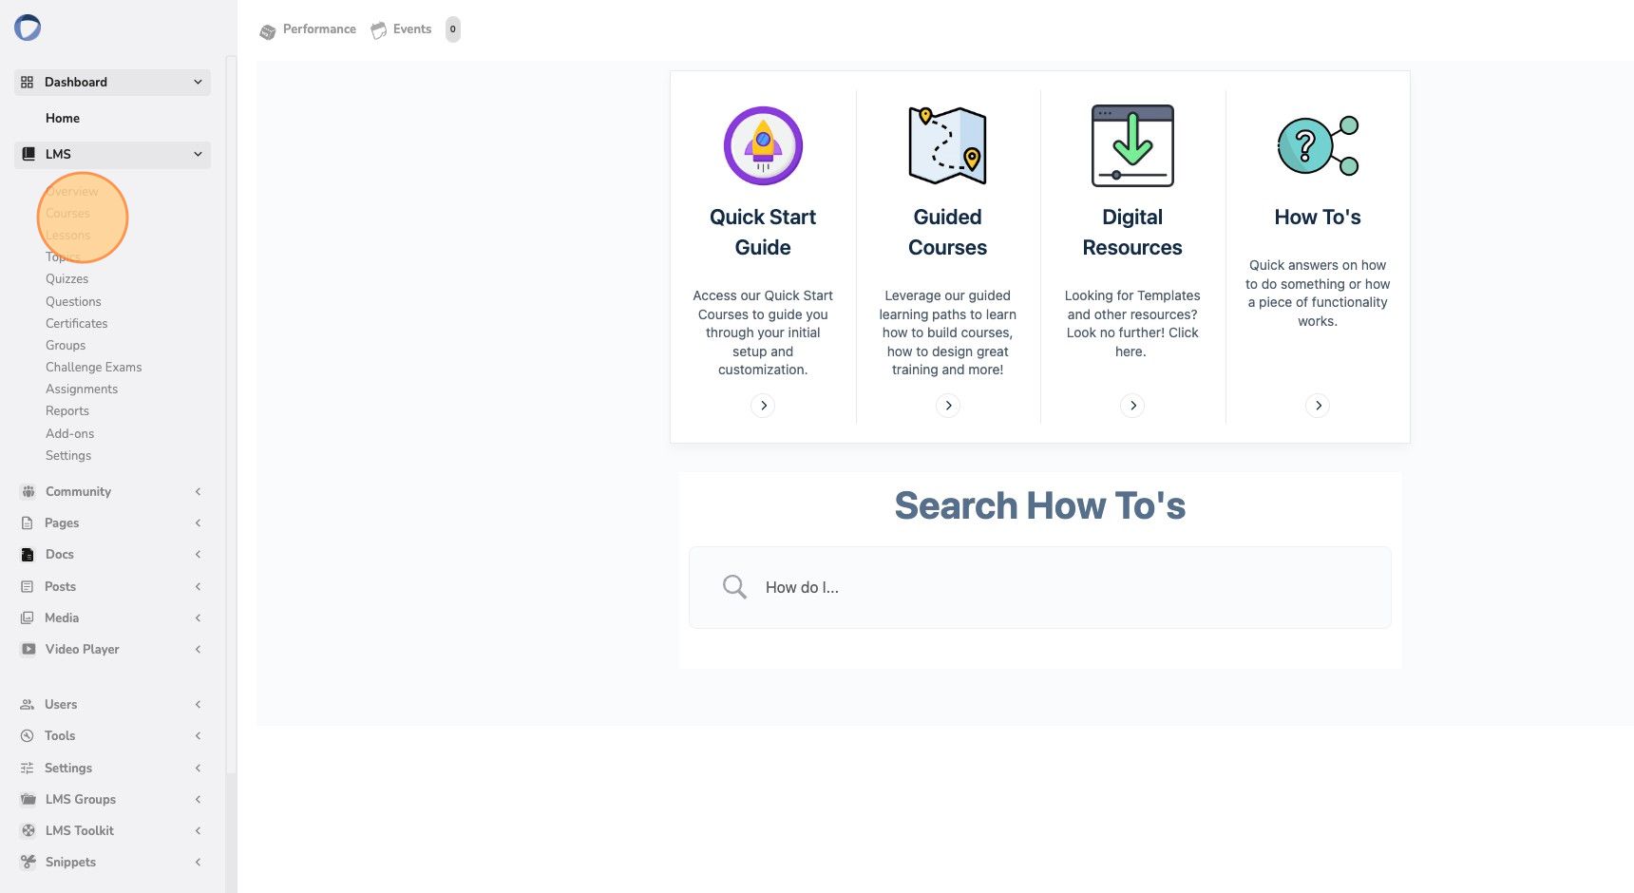
Task: Click the Media gallery icon
Action: tap(28, 617)
